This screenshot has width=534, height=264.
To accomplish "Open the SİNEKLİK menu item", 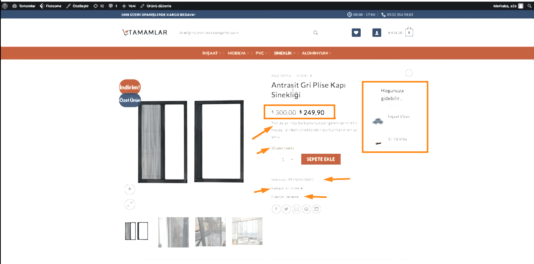I will click(284, 53).
